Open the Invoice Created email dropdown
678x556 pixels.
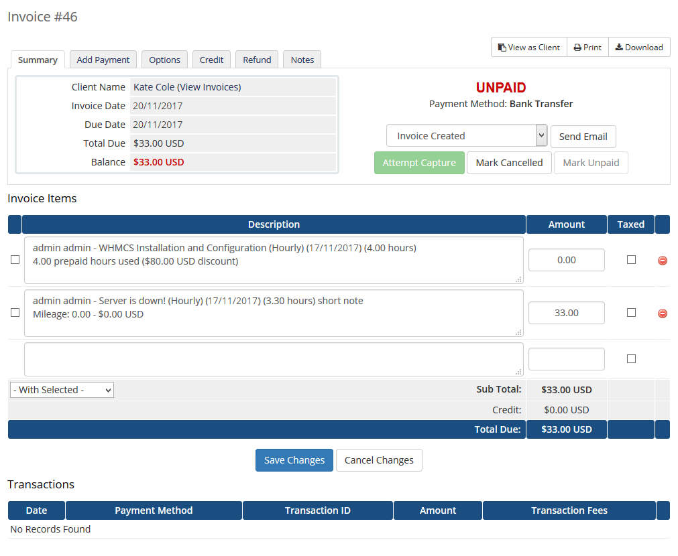pyautogui.click(x=467, y=136)
